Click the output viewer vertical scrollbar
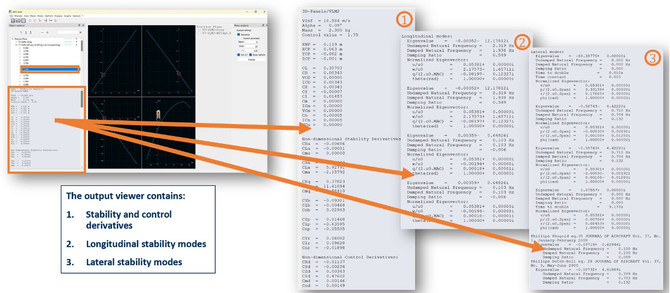The image size is (670, 293). pos(82,99)
